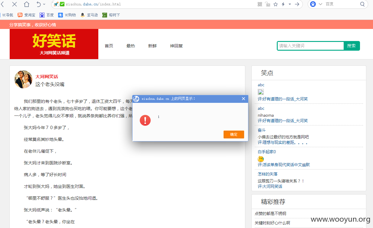
Task: Open the 评:好有道理的一段话 link under nihaoma
Action: (x=283, y=121)
